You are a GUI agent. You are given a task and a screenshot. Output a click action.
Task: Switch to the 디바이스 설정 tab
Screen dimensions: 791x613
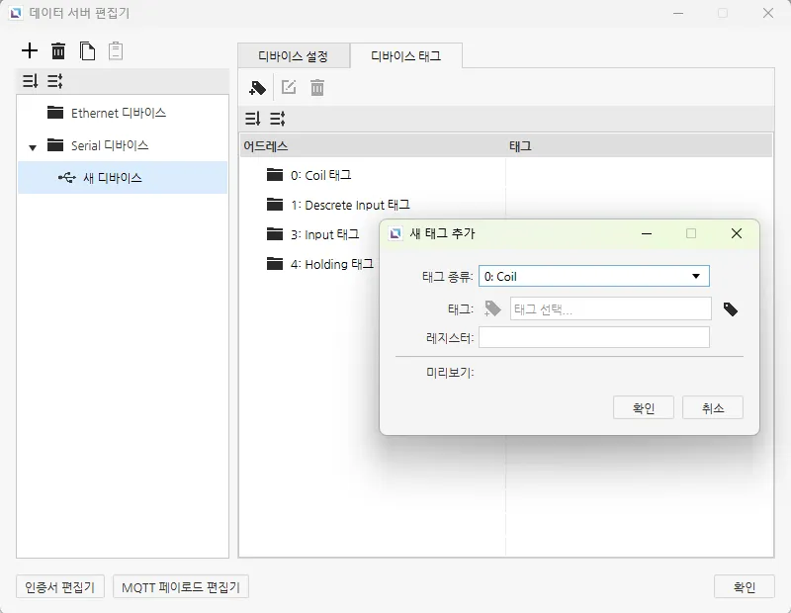pyautogui.click(x=294, y=56)
